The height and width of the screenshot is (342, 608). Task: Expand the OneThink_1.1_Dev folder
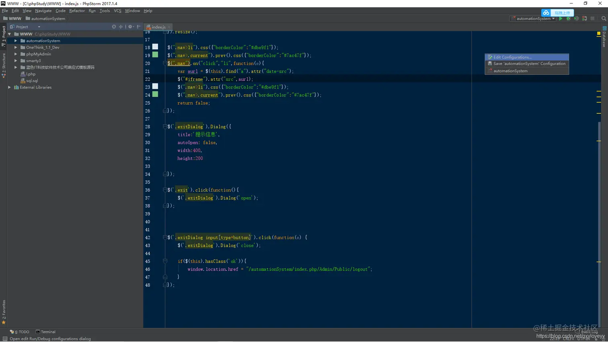pos(16,47)
